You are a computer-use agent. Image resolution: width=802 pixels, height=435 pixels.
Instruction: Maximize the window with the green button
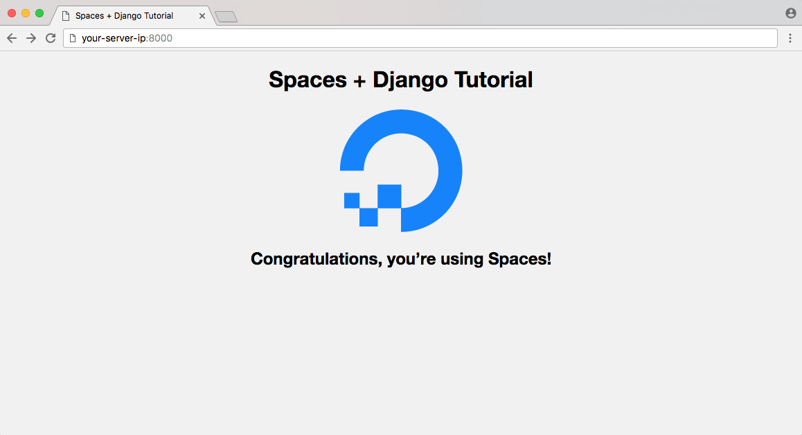pyautogui.click(x=39, y=13)
